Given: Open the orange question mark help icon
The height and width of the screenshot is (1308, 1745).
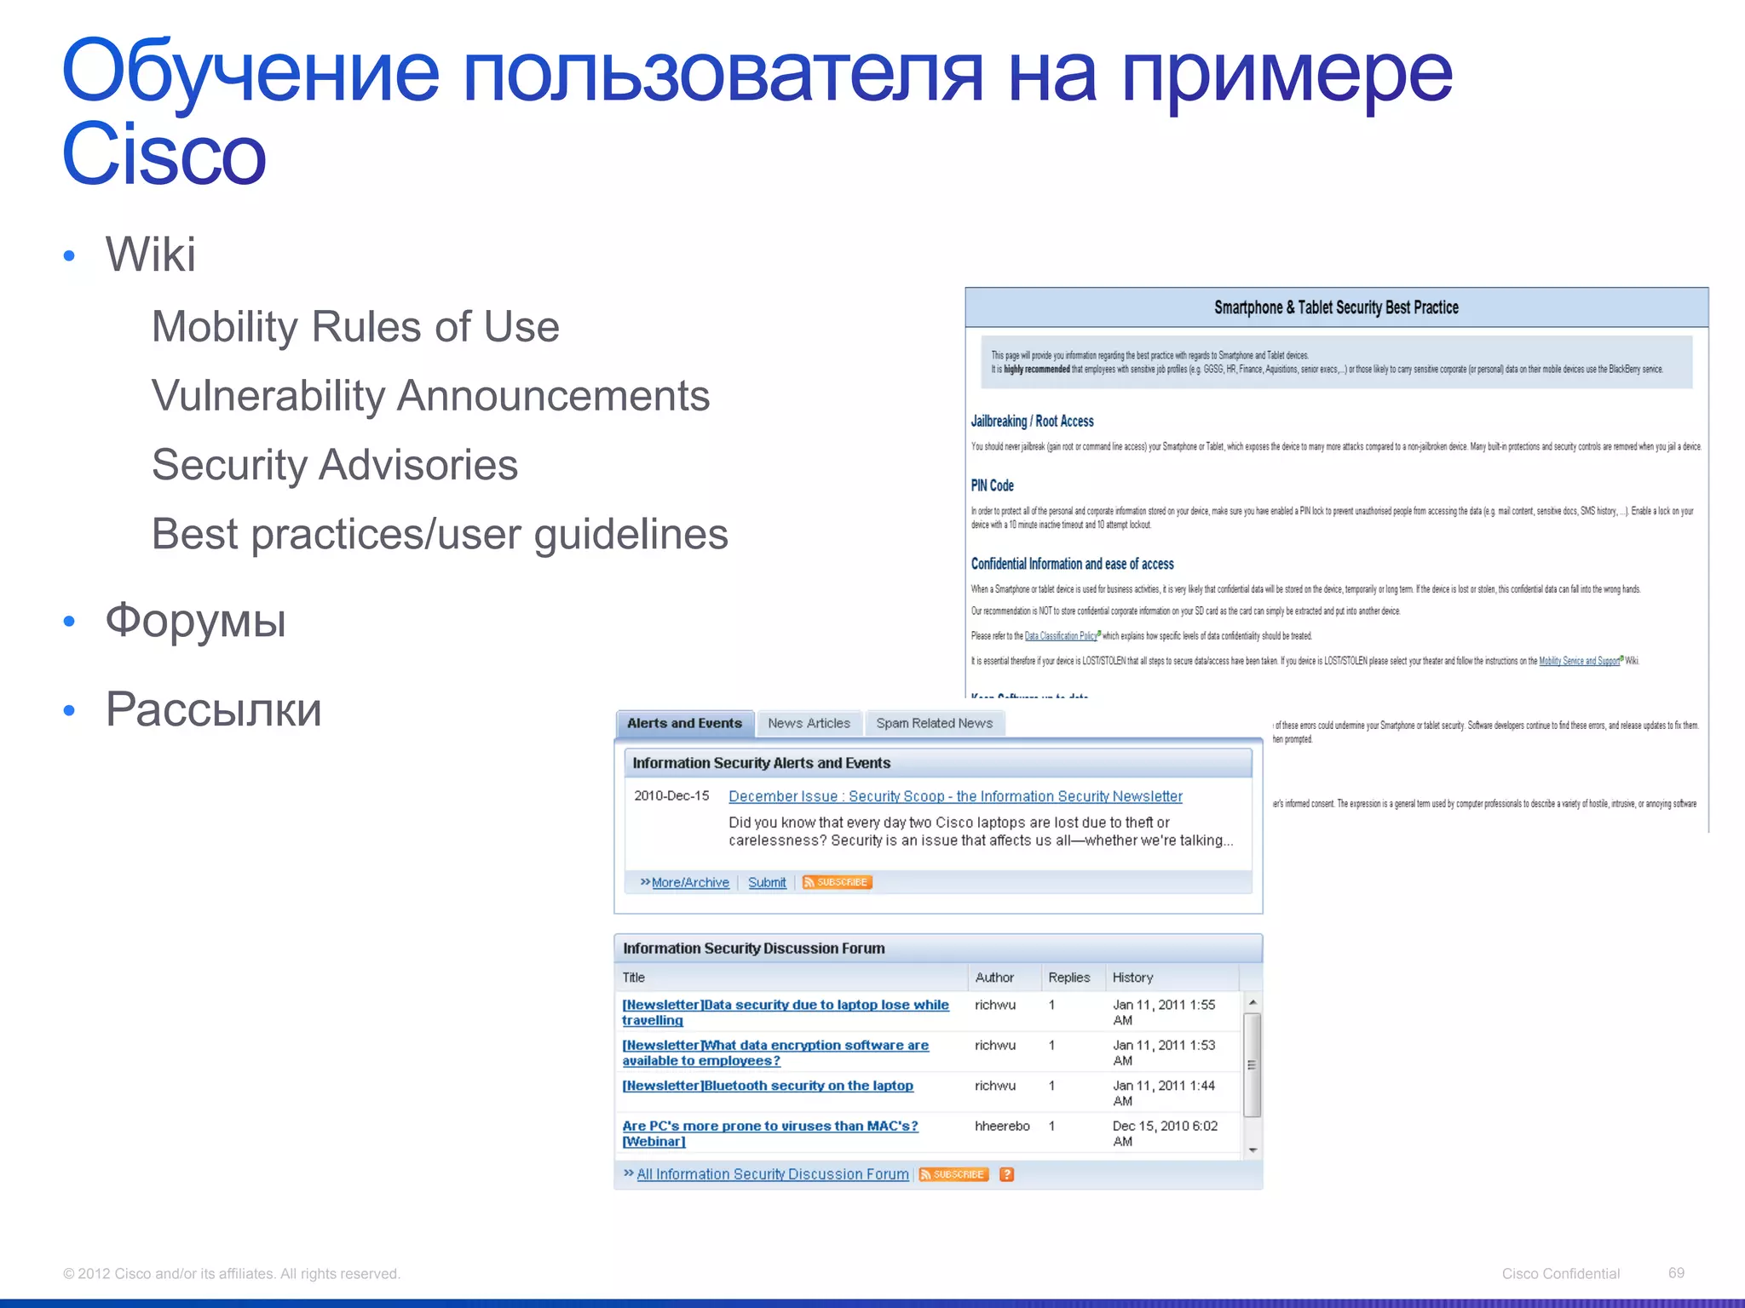Looking at the screenshot, I should coord(1006,1174).
